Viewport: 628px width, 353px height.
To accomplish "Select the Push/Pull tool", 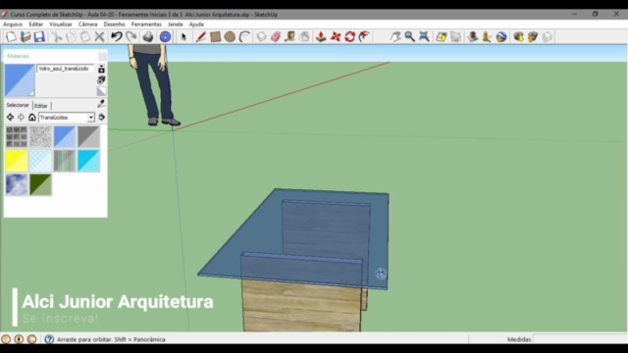I will [x=321, y=37].
